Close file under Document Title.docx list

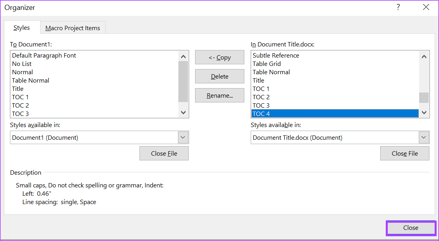(404, 154)
